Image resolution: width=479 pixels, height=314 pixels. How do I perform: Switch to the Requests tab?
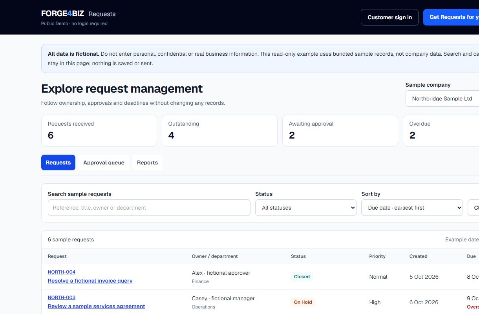point(58,162)
